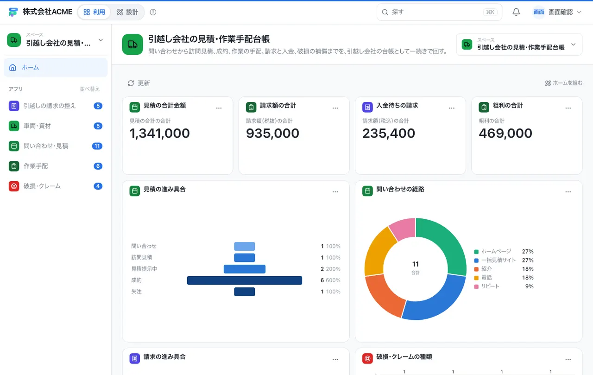Click the 成約 funnel bar
The height and width of the screenshot is (375, 593).
pos(245,280)
